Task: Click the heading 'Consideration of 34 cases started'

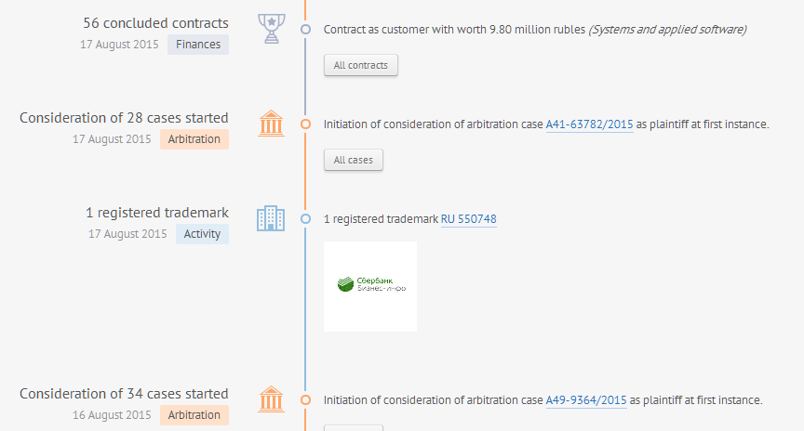Action: coord(124,394)
